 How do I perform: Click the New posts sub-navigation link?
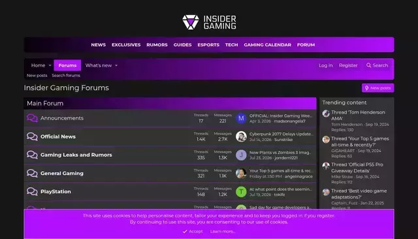point(37,75)
